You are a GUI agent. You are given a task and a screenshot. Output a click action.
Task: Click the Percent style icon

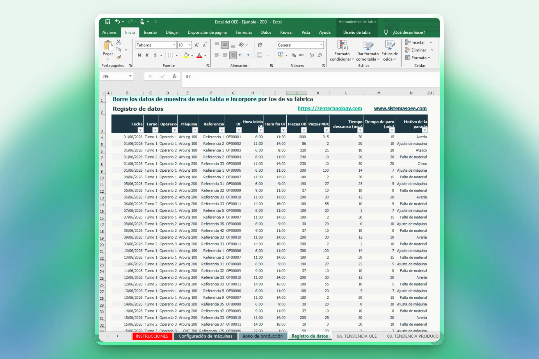294,55
